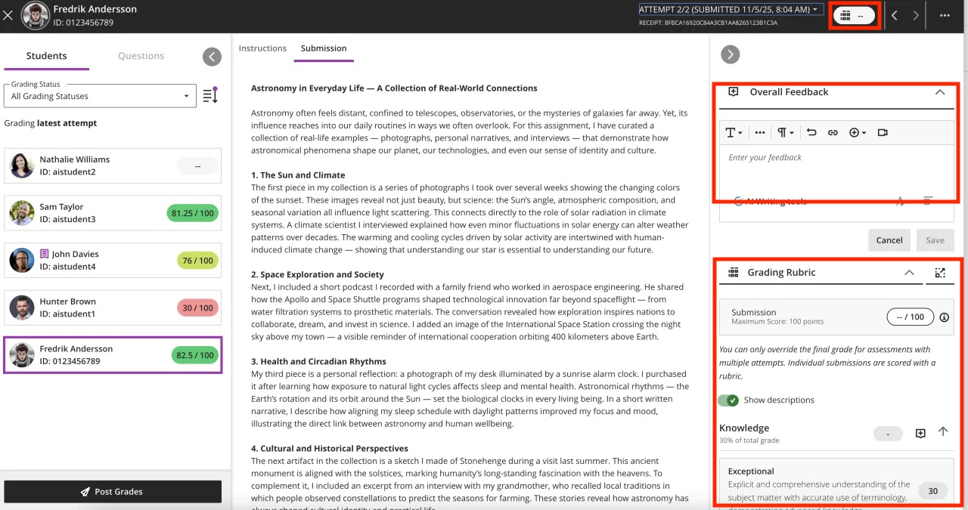
Task: Collapse the Grading Rubric section
Action: coord(908,272)
